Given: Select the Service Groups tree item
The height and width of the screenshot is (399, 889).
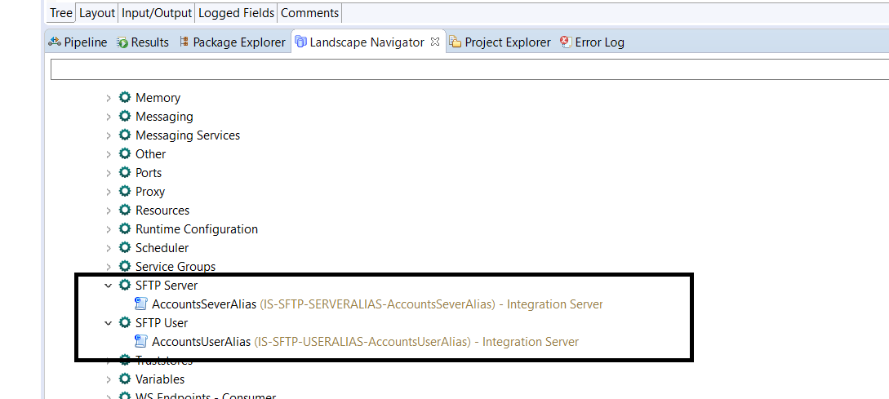Looking at the screenshot, I should (x=176, y=267).
